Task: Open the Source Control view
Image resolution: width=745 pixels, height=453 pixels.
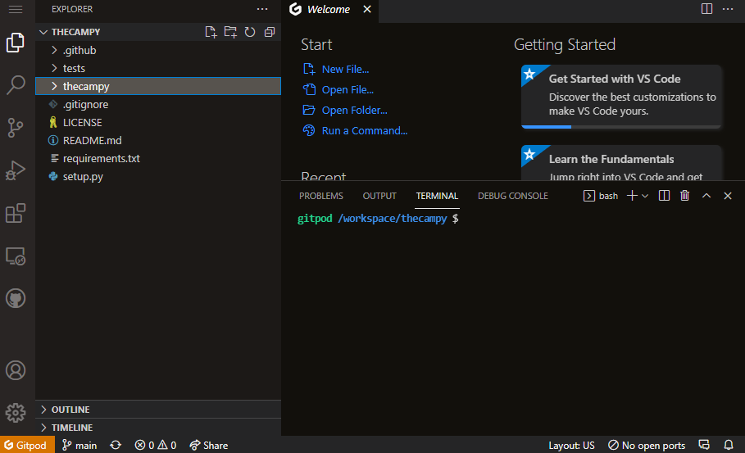Action: pyautogui.click(x=16, y=128)
